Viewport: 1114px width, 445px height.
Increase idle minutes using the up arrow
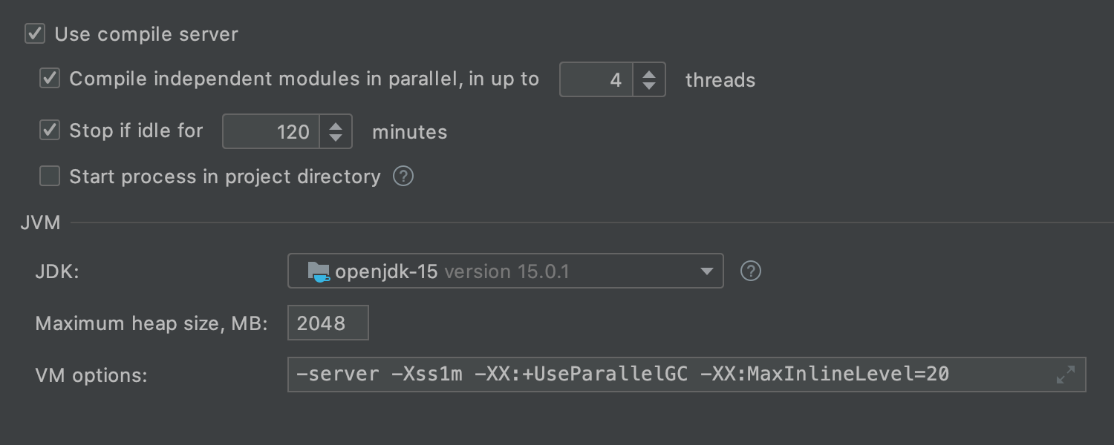tap(336, 125)
